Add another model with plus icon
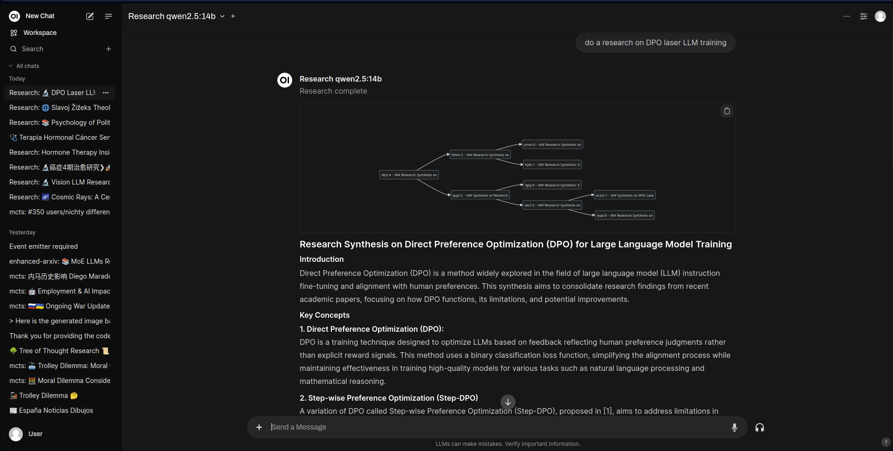The height and width of the screenshot is (451, 893). [233, 16]
